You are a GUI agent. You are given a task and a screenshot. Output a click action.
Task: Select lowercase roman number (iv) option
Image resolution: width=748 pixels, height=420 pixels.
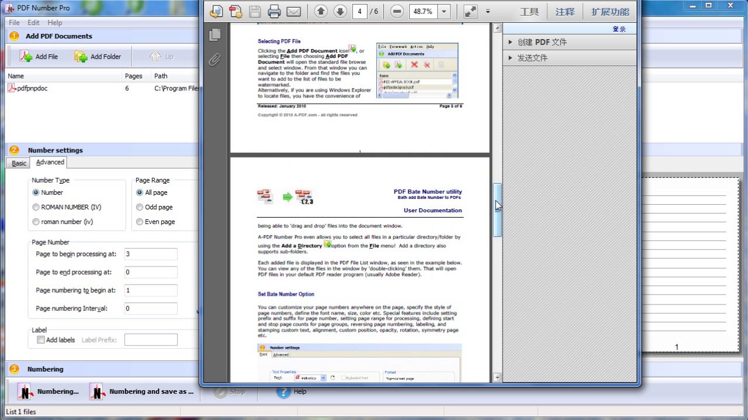(36, 222)
